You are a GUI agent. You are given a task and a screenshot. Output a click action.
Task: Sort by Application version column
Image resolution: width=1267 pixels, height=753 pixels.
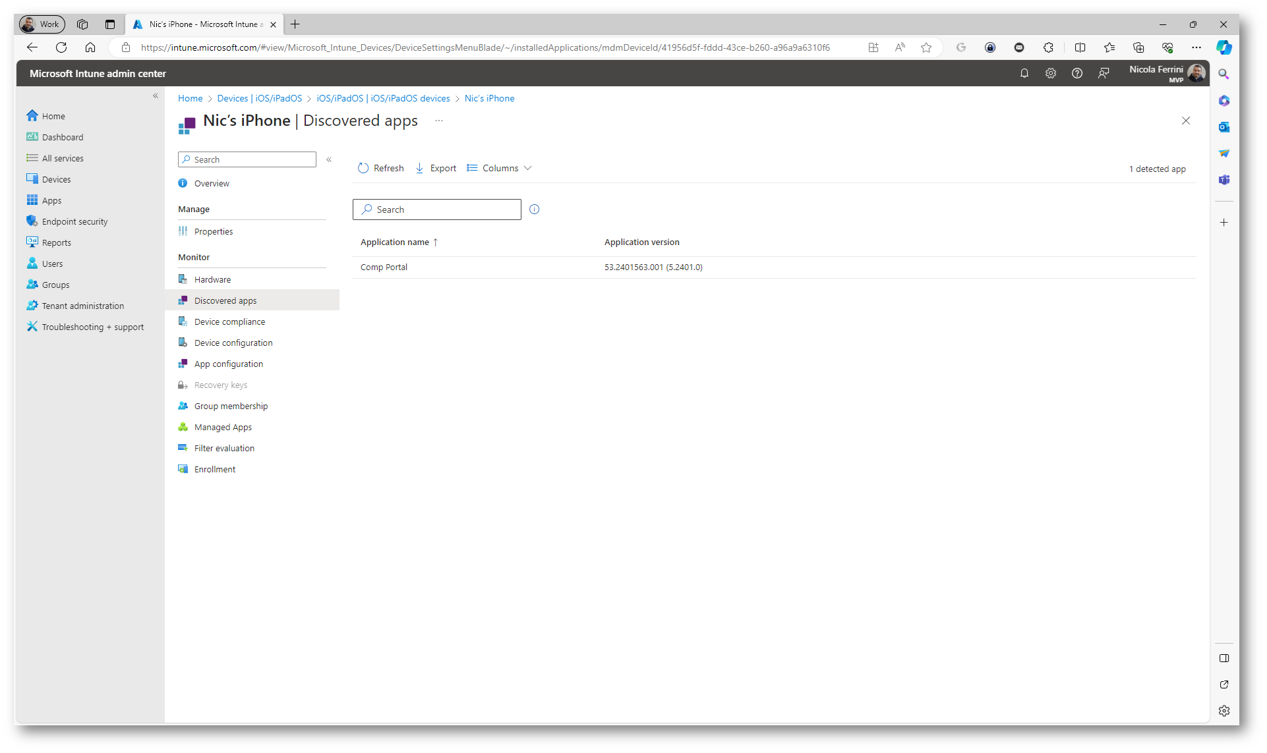pyautogui.click(x=641, y=242)
